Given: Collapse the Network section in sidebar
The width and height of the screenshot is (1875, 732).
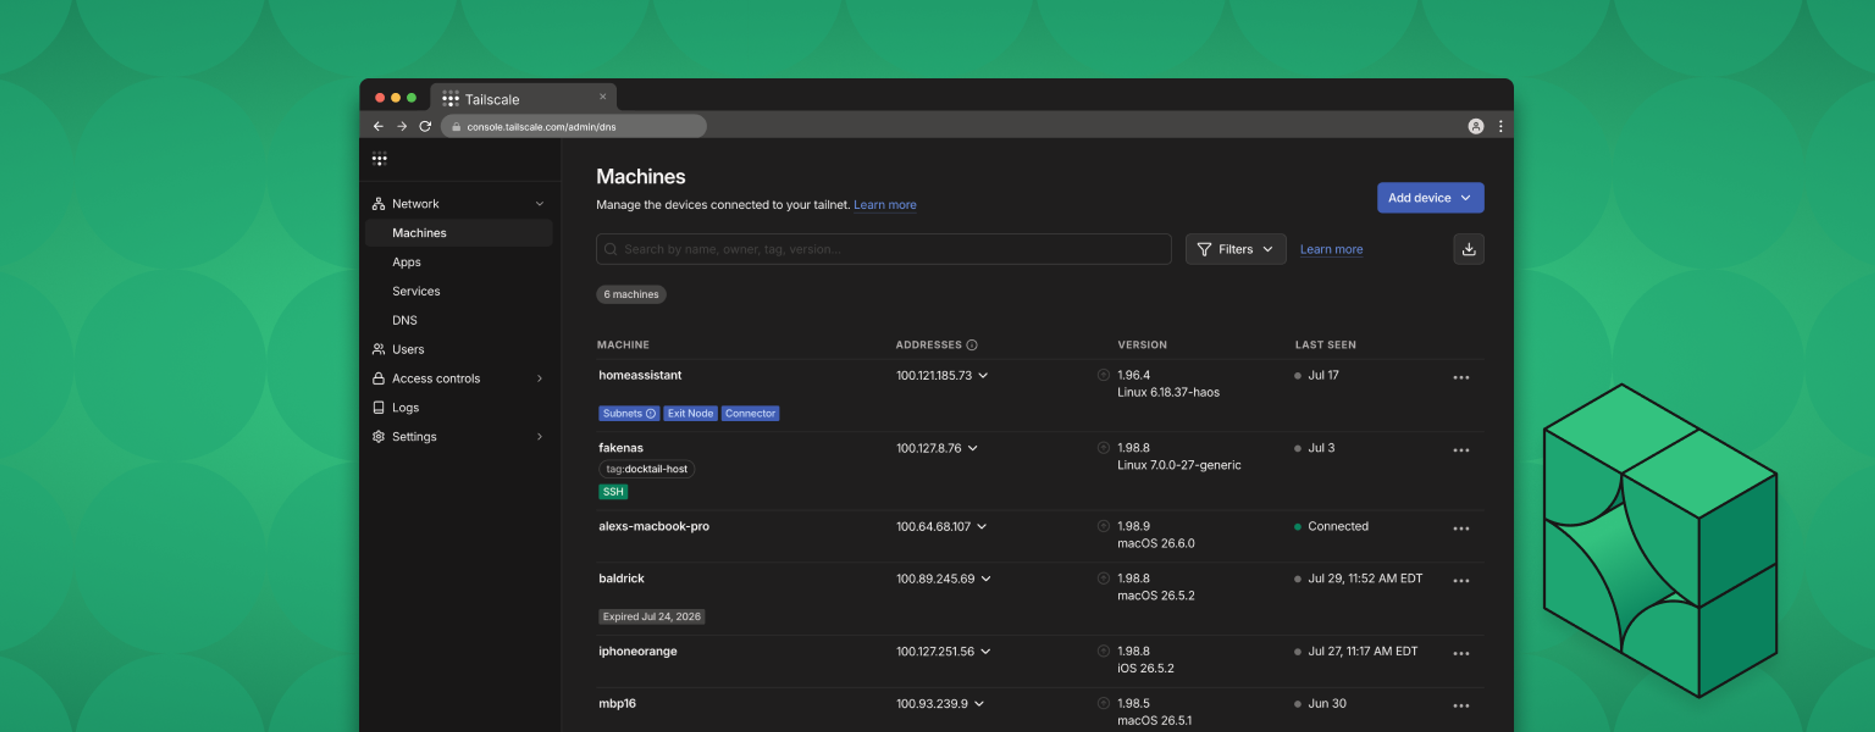Looking at the screenshot, I should coord(540,203).
